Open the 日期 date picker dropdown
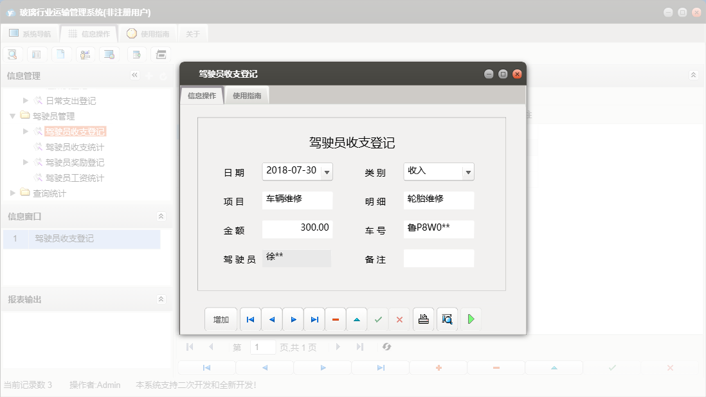Screen dimensions: 706x397 click(326, 172)
